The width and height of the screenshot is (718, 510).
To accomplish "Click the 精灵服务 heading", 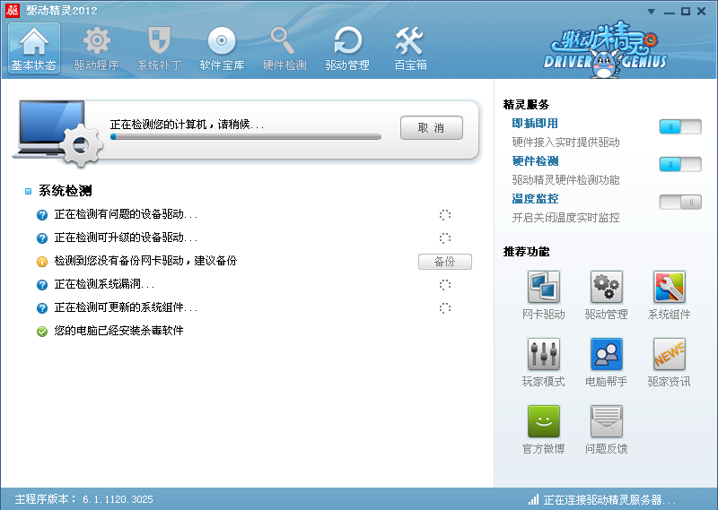I will click(526, 105).
